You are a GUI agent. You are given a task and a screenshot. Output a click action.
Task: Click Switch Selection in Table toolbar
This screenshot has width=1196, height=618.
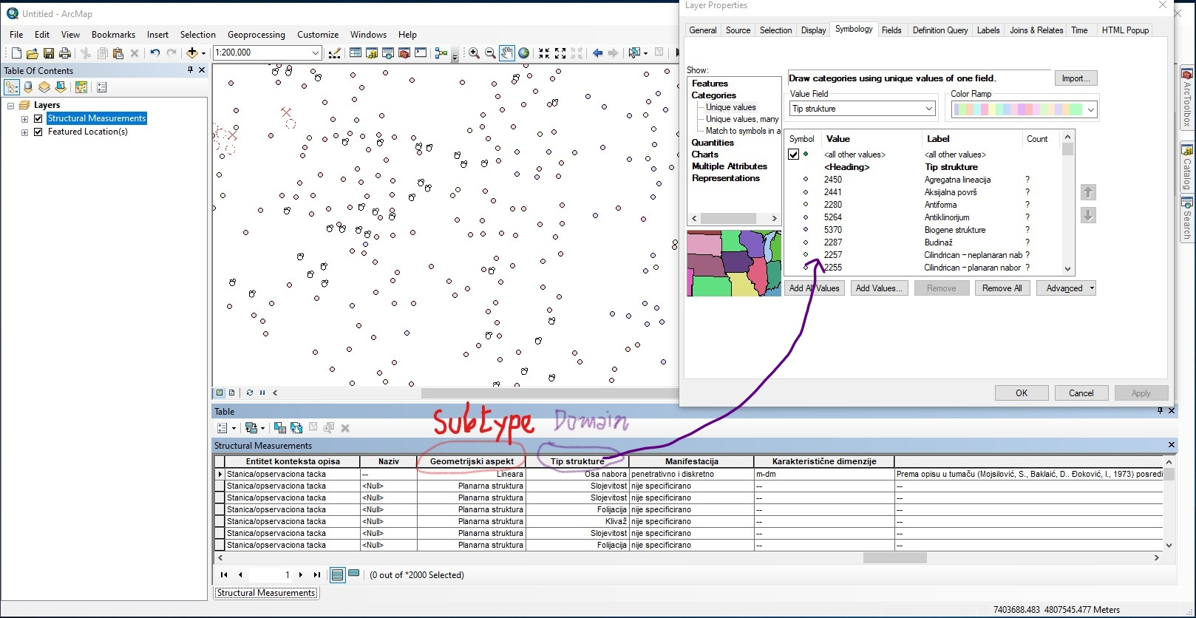pos(296,428)
